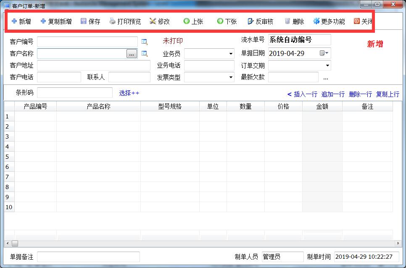Go to next record with 下张
406x268 pixels.
227,21
